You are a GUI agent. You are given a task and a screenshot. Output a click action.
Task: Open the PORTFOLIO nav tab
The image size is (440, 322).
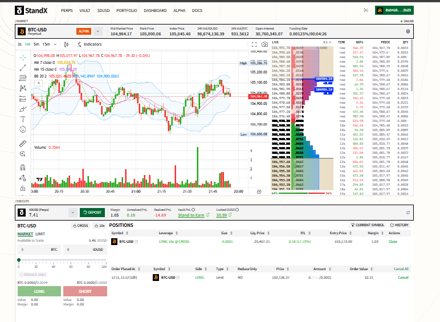click(127, 10)
